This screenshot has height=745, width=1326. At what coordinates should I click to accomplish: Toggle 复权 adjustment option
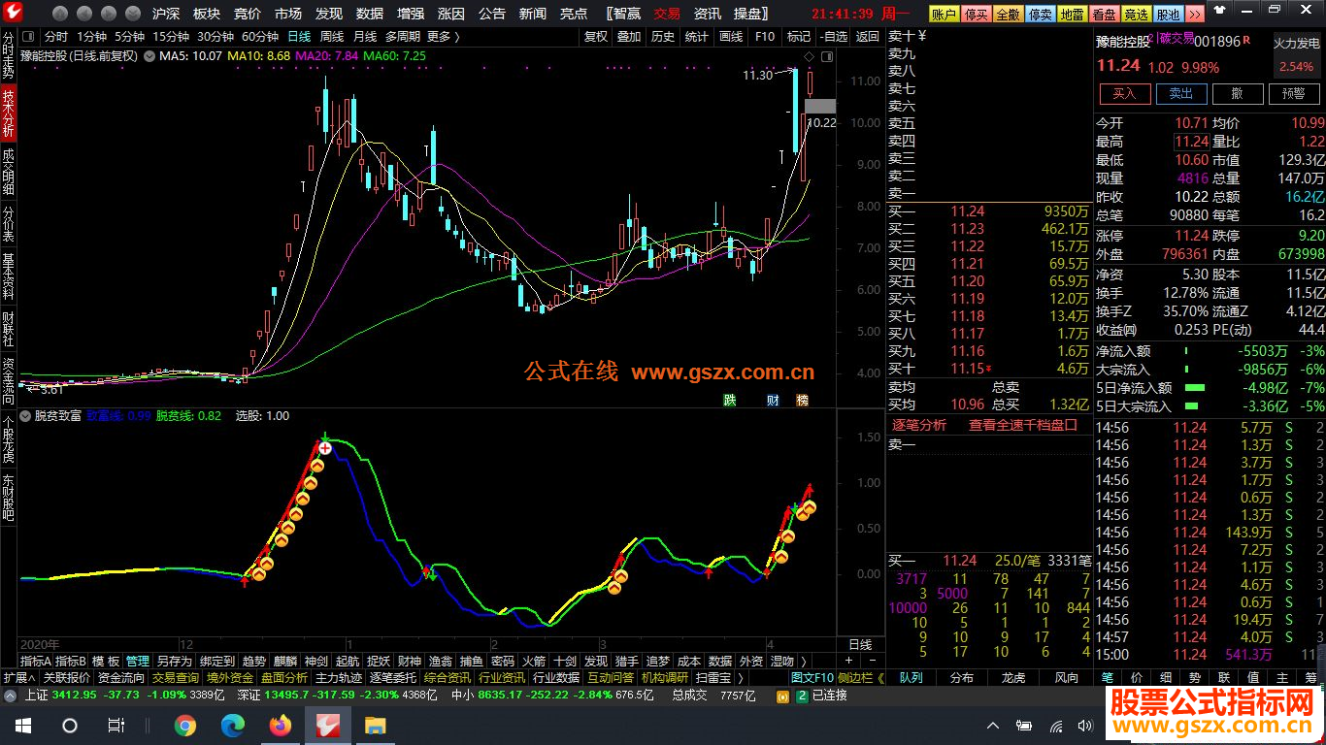coord(595,37)
